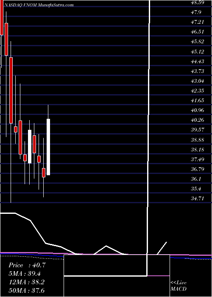Select the 39.57 price axis label
Screen dimensions: 212x297
(197, 130)
